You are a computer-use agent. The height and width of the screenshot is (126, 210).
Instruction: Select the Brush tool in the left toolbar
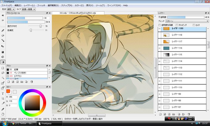[3, 31]
